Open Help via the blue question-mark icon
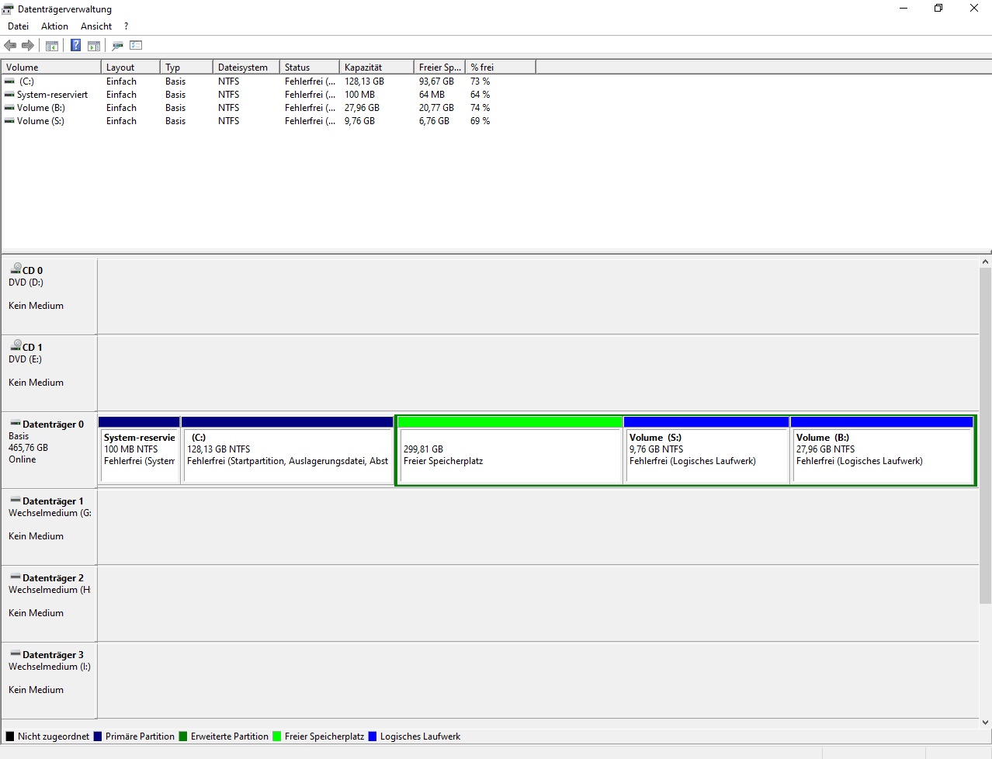The width and height of the screenshot is (992, 759). point(75,46)
